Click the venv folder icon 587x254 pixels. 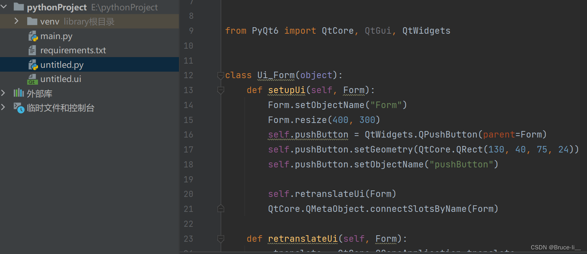[x=32, y=21]
